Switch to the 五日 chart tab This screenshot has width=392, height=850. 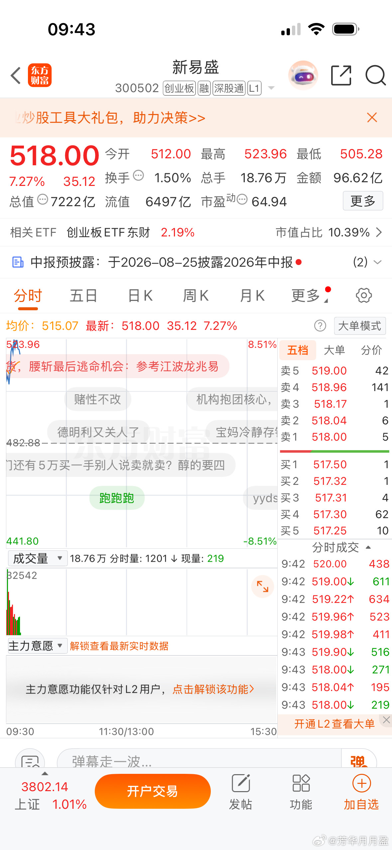pos(83,295)
